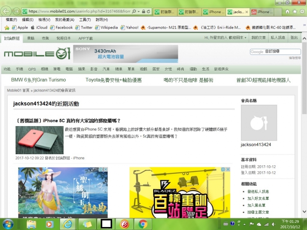Click the add-to-favorites-bar star icon
The width and height of the screenshot is (307, 230).
7,28
